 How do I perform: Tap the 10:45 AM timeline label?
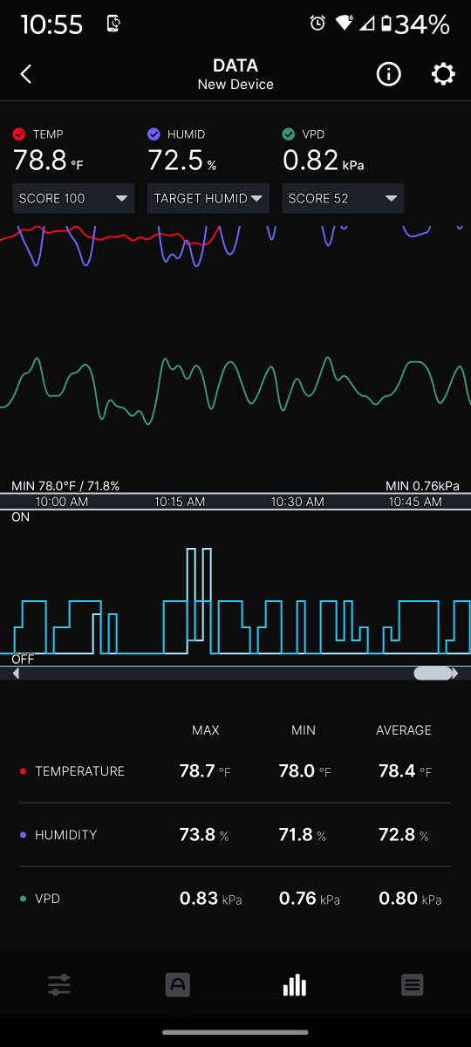point(415,502)
